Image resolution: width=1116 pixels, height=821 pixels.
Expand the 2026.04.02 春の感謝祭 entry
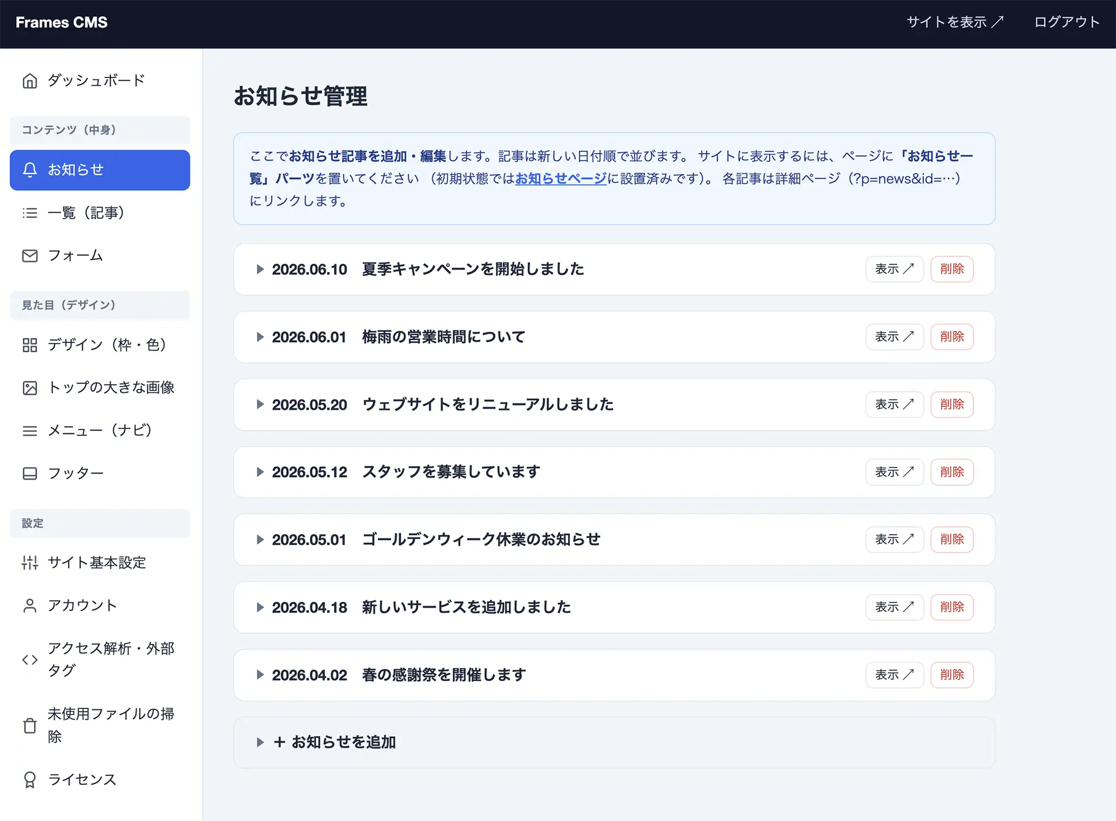(x=260, y=675)
